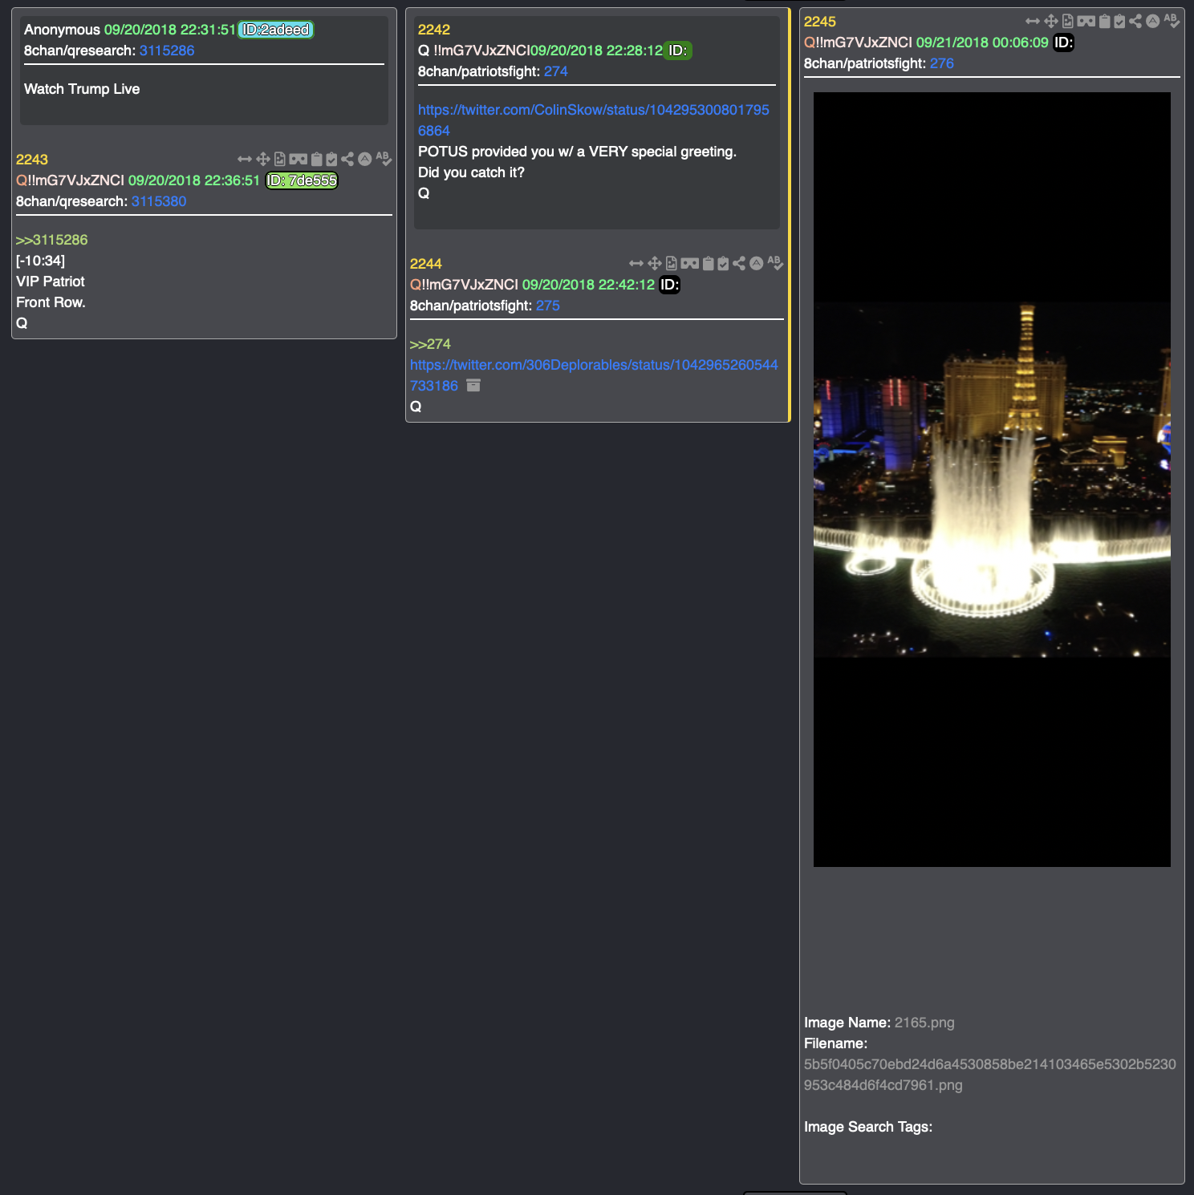Open patriotsfight post link 274
This screenshot has height=1195, width=1194.
point(556,71)
